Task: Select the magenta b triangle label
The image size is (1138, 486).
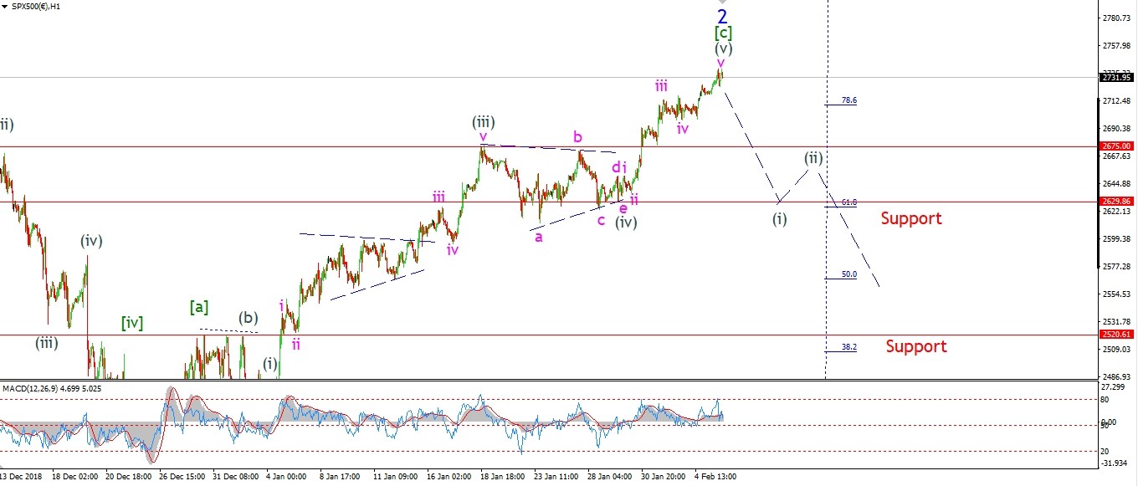Action: 577,136
